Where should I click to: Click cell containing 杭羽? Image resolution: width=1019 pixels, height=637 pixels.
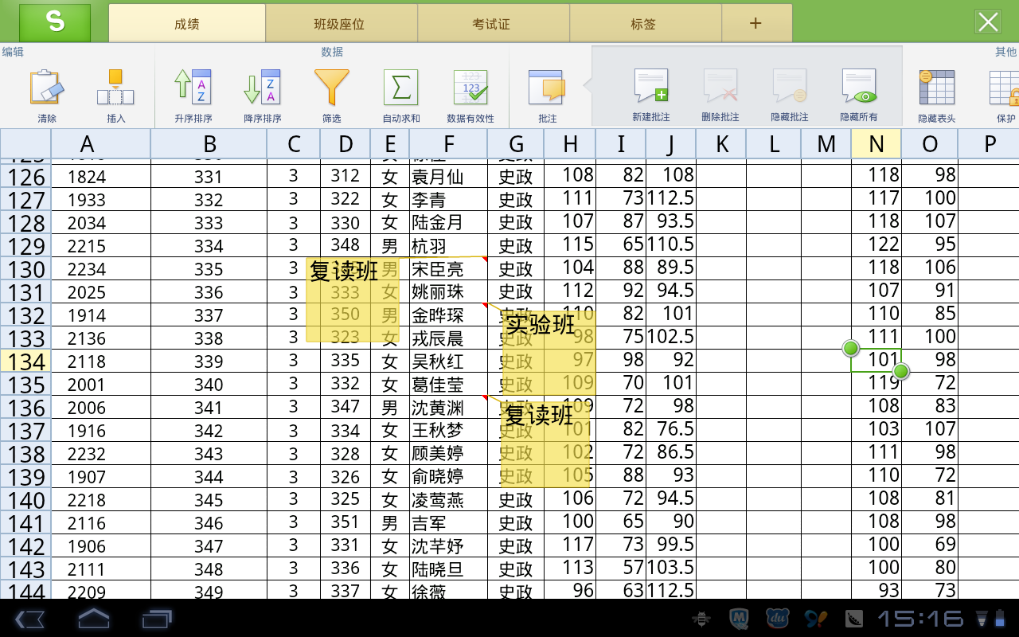tap(448, 245)
